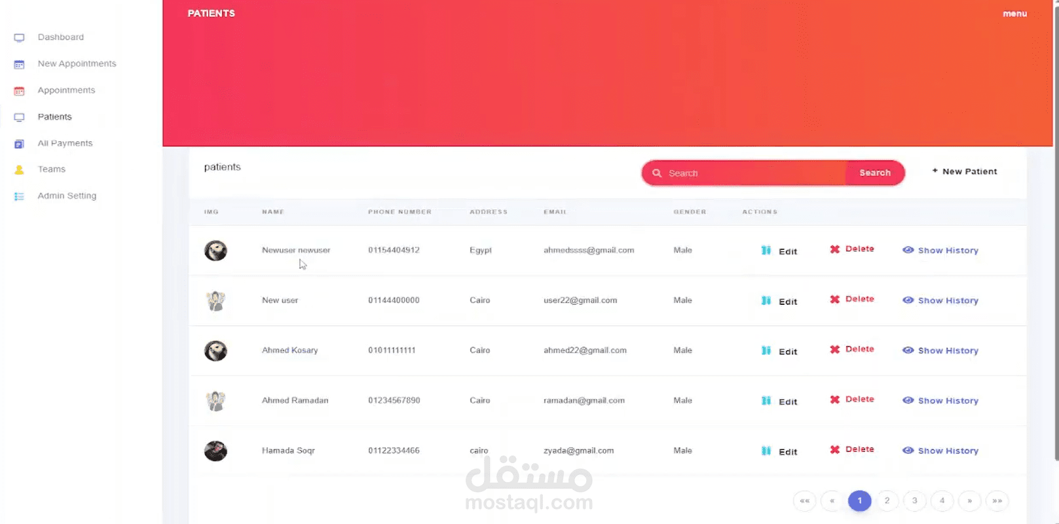1059x524 pixels.
Task: Open the menu link in the header
Action: click(1014, 14)
